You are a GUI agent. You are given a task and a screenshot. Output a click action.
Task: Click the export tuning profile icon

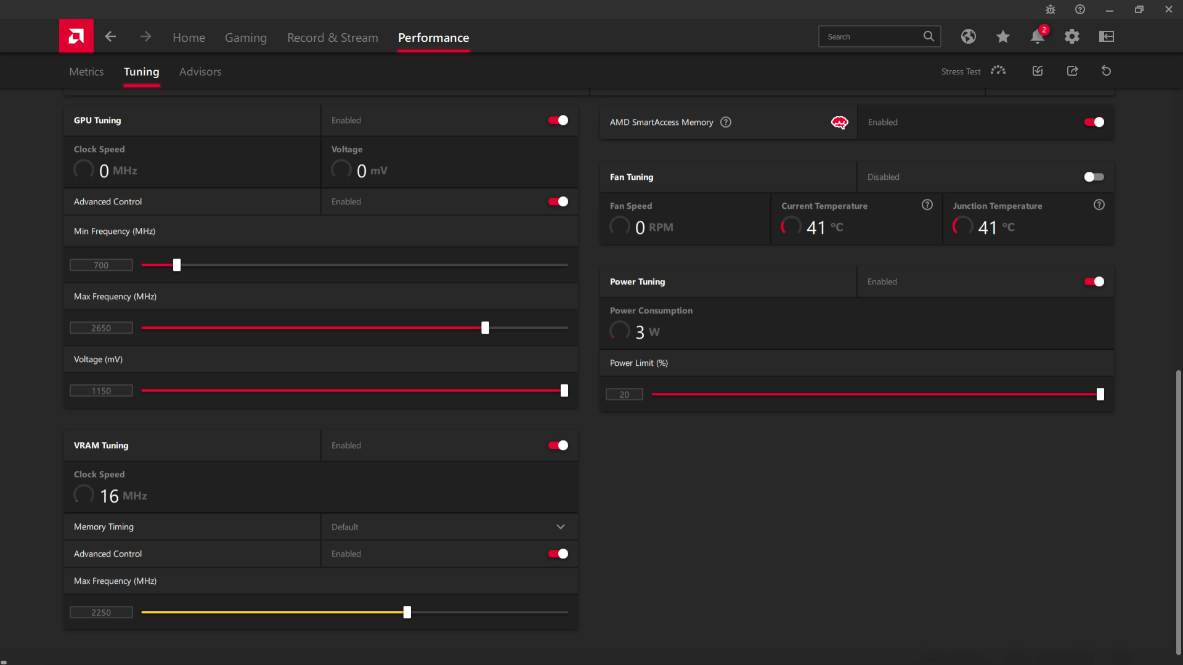click(1072, 71)
